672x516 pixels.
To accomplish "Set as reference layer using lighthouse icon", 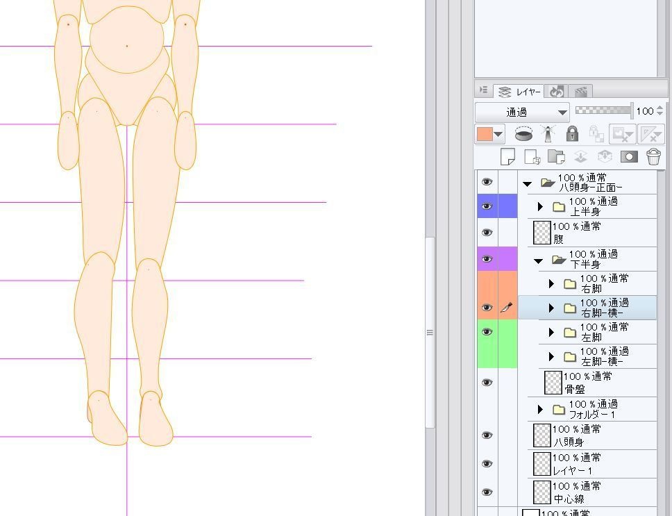I will click(x=547, y=133).
